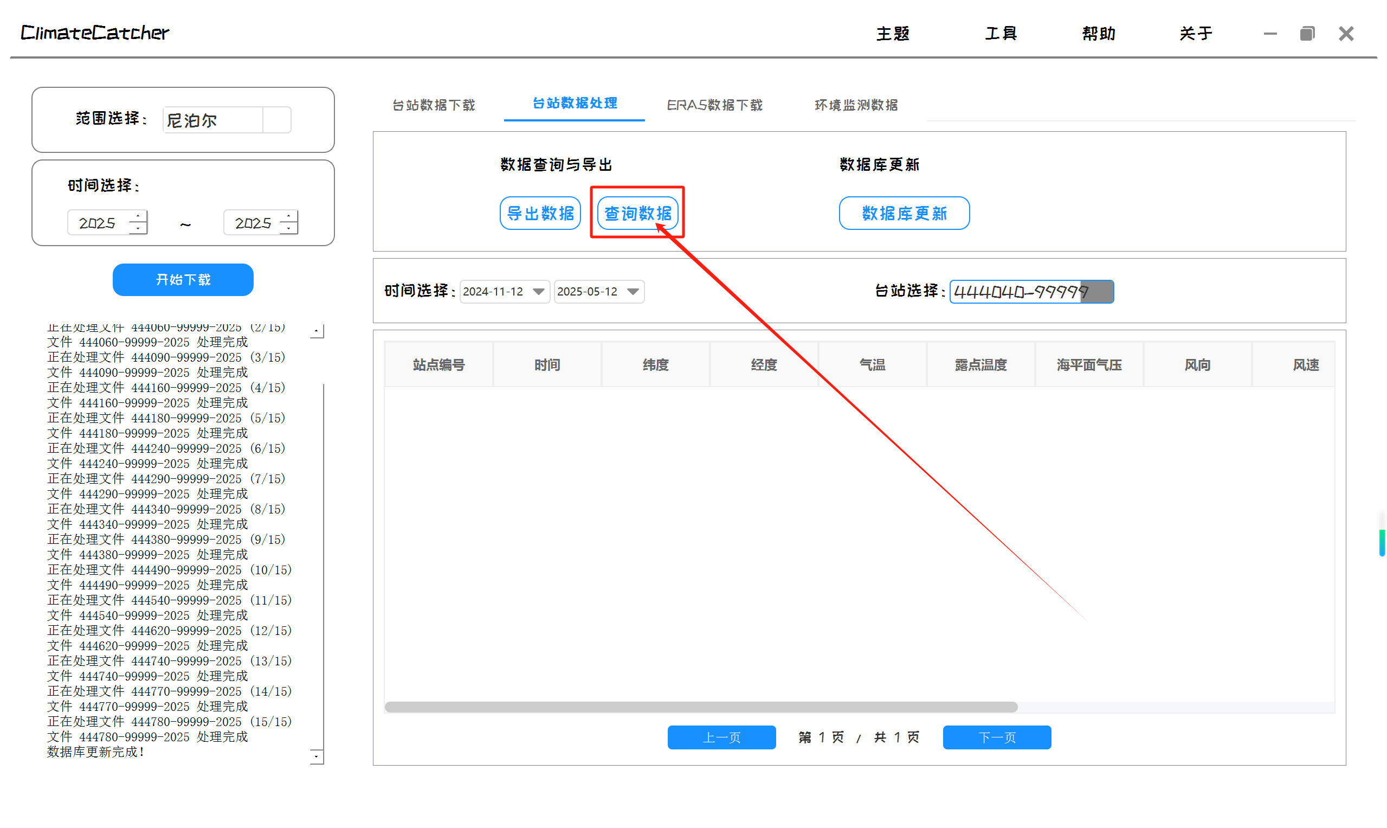This screenshot has width=1387, height=828.
Task: Increase the start year spinner value
Action: tap(138, 216)
